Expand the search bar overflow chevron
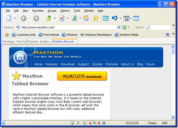The height and width of the screenshot is (128, 178). pos(173,25)
